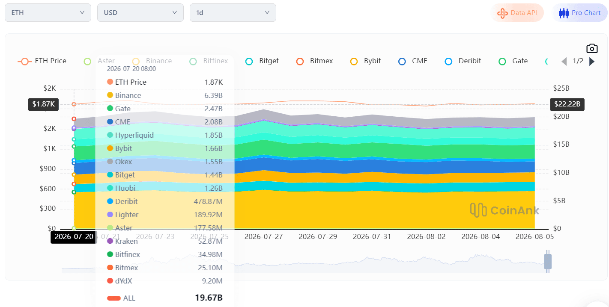Click the dYdX 9.20M tooltip row
609x307 pixels.
pos(165,281)
